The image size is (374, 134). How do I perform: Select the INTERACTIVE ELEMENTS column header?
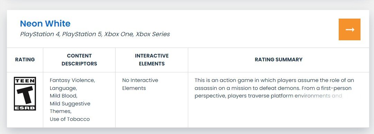pyautogui.click(x=152, y=60)
